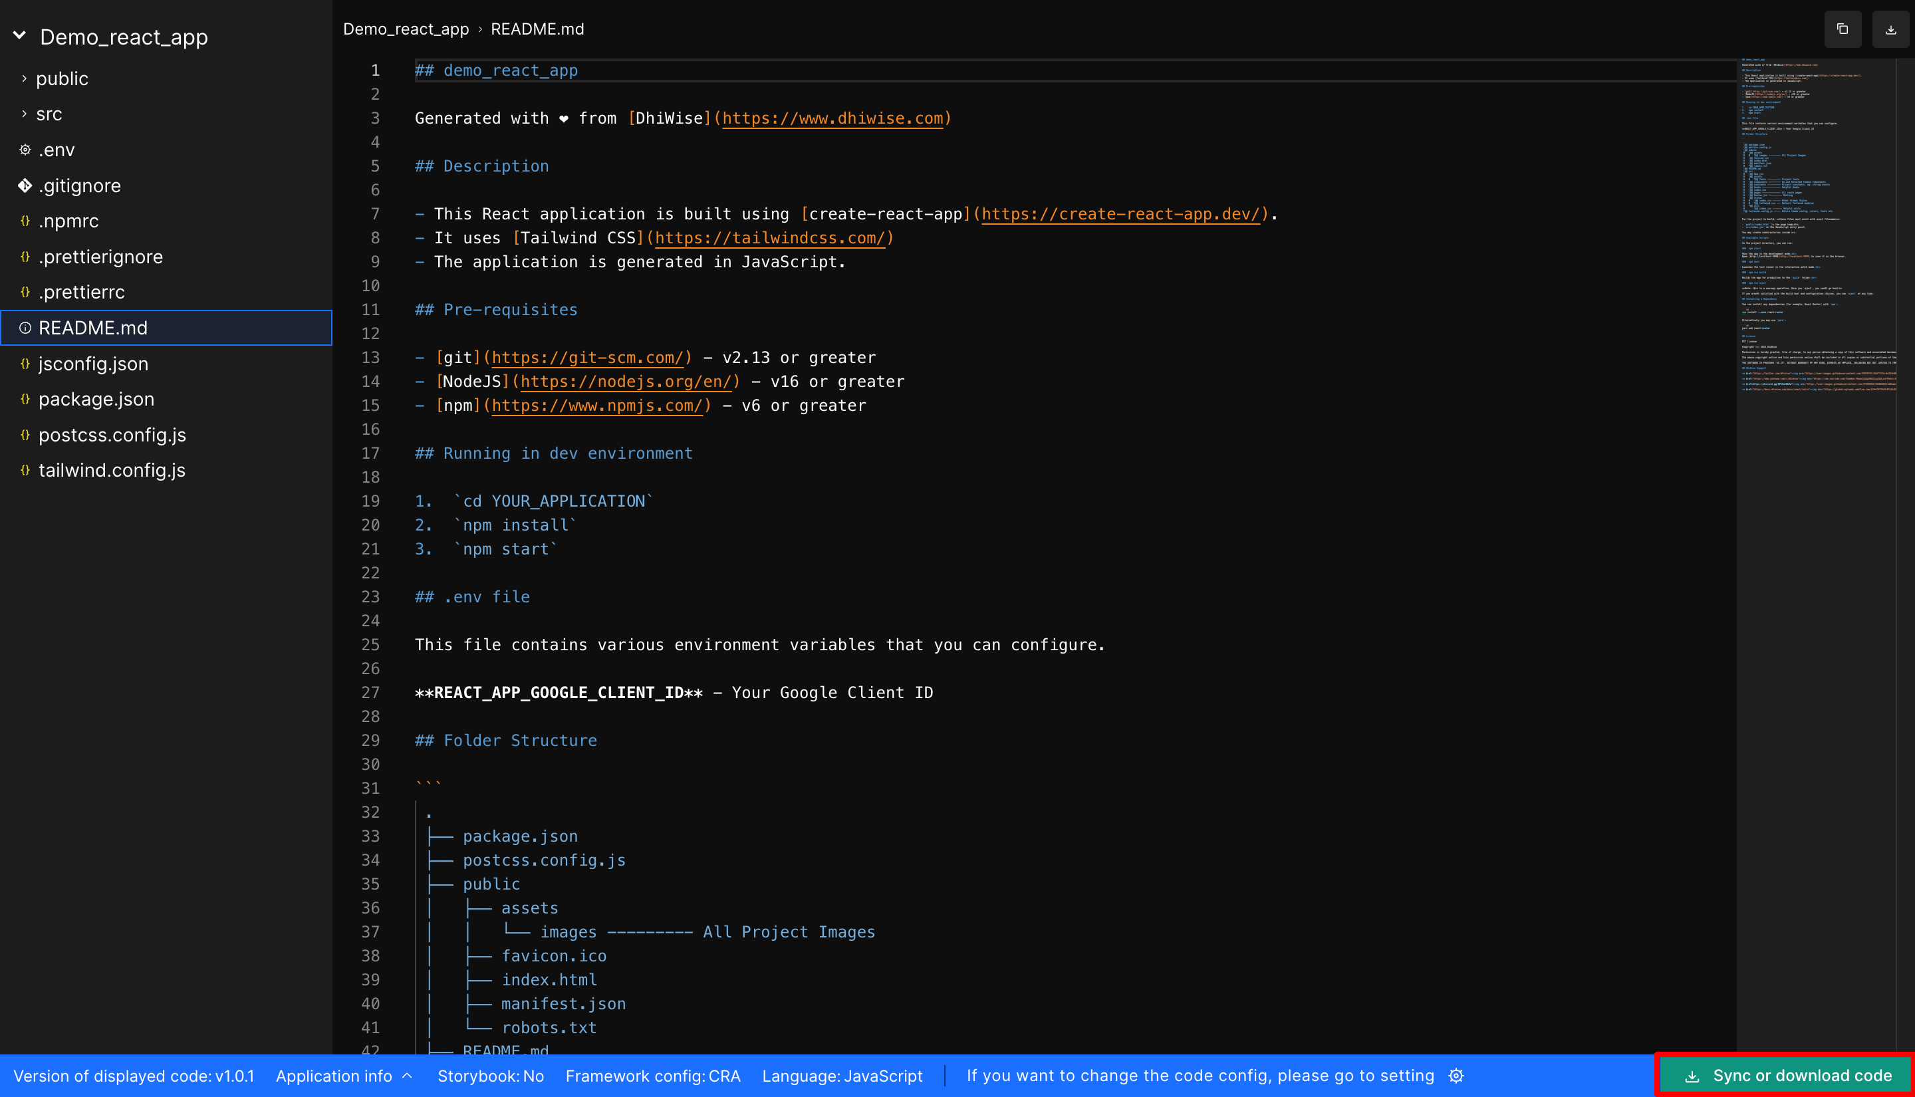Toggle the Framework config: CRA option
The height and width of the screenshot is (1097, 1915).
click(653, 1076)
